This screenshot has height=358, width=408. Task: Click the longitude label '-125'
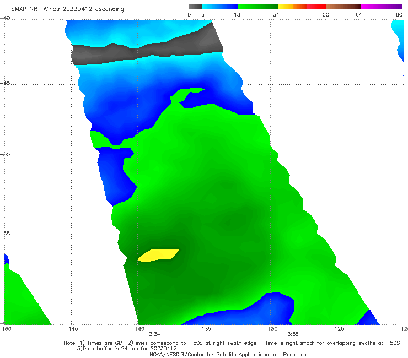(337, 329)
